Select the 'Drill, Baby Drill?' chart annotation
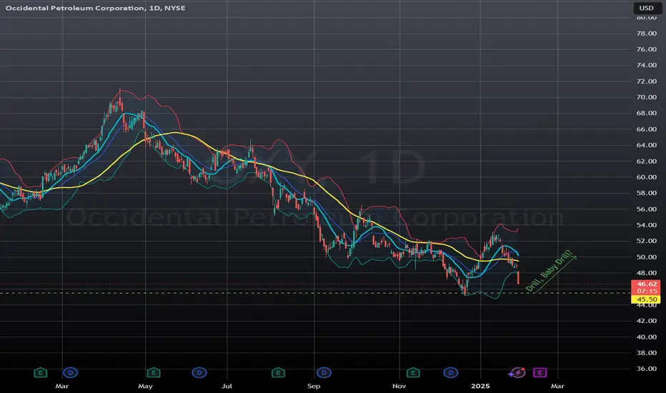 (x=551, y=272)
